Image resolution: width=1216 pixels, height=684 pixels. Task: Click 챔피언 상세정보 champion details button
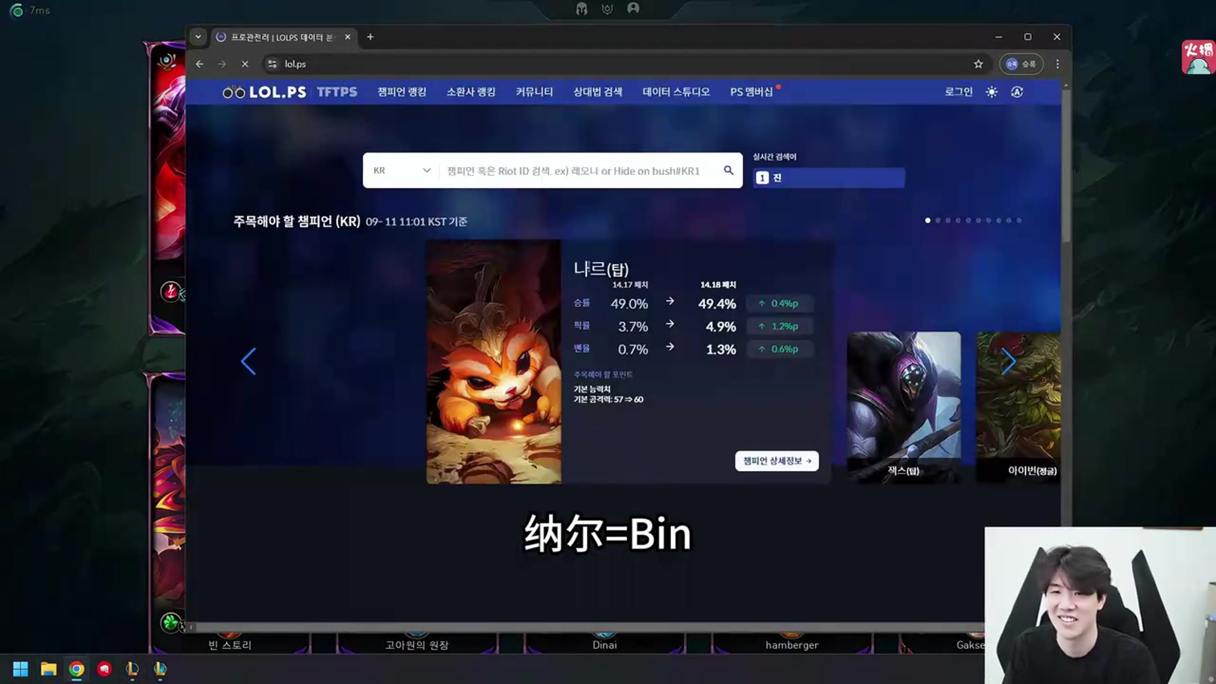point(775,460)
